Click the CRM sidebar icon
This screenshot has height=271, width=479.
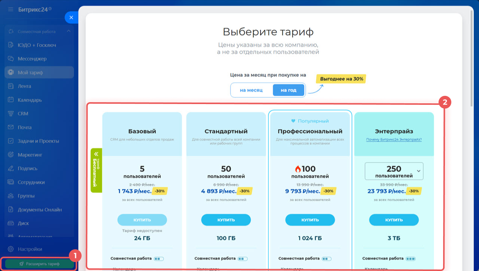[x=11, y=113]
